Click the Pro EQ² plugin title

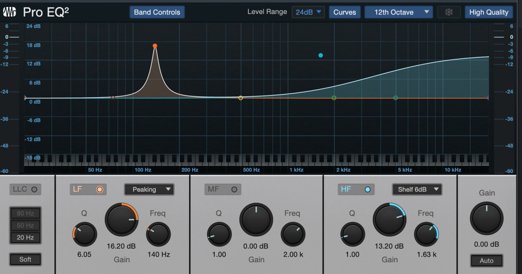pos(46,12)
